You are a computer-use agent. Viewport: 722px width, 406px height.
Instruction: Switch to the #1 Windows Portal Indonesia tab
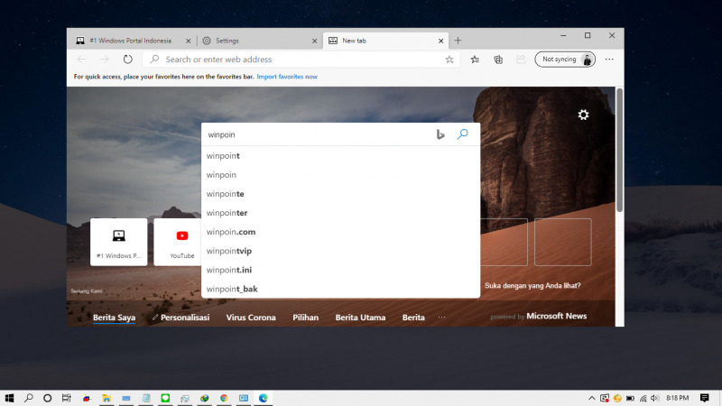(133, 41)
